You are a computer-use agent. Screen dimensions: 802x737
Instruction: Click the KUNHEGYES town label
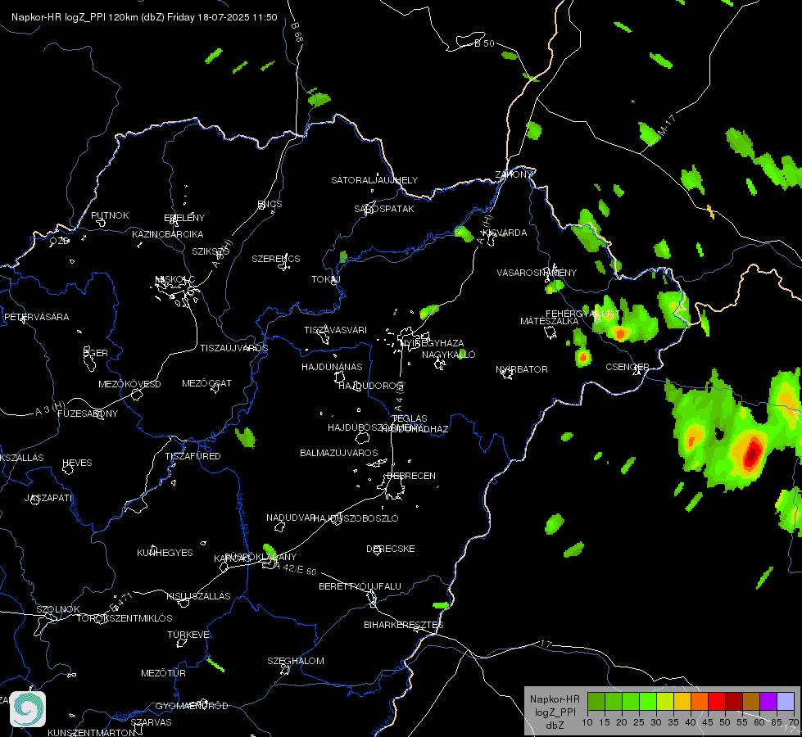point(165,553)
